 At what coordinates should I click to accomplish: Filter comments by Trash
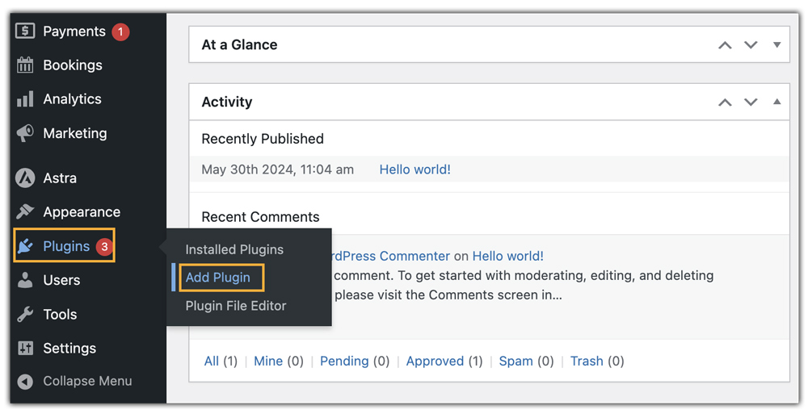(x=587, y=361)
